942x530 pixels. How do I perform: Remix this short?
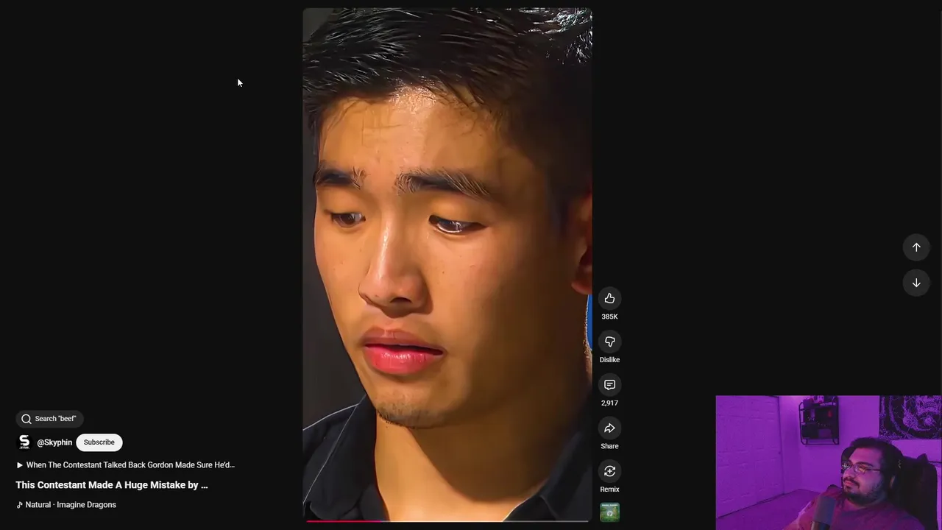point(609,471)
